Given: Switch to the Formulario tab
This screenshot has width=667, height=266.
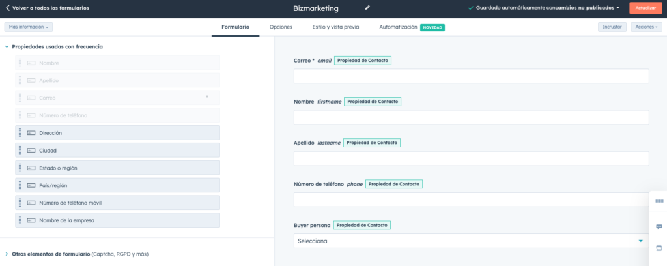Looking at the screenshot, I should [x=235, y=27].
